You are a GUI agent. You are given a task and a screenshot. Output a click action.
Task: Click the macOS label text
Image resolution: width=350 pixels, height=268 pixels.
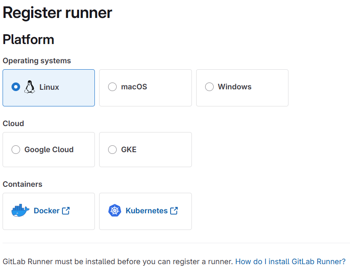(134, 87)
